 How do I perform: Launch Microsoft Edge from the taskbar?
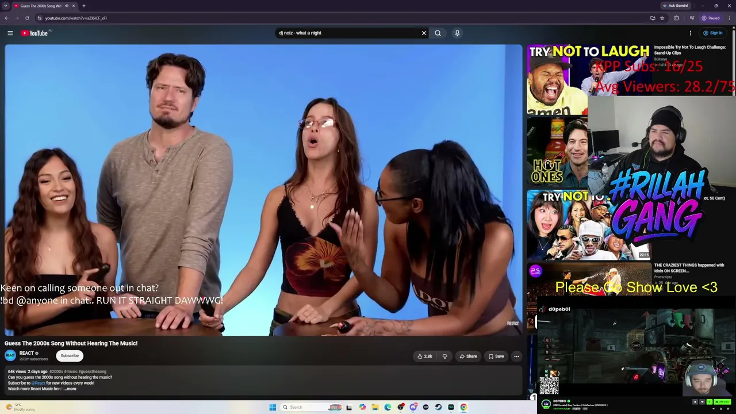pos(388,408)
